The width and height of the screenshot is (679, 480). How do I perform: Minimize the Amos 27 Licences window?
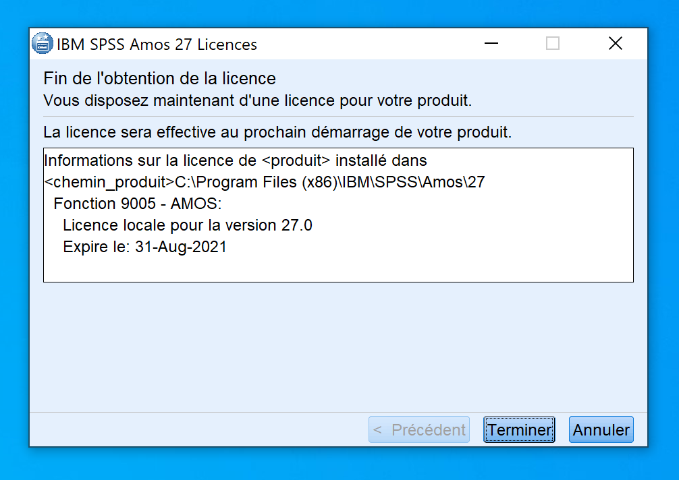(x=491, y=44)
